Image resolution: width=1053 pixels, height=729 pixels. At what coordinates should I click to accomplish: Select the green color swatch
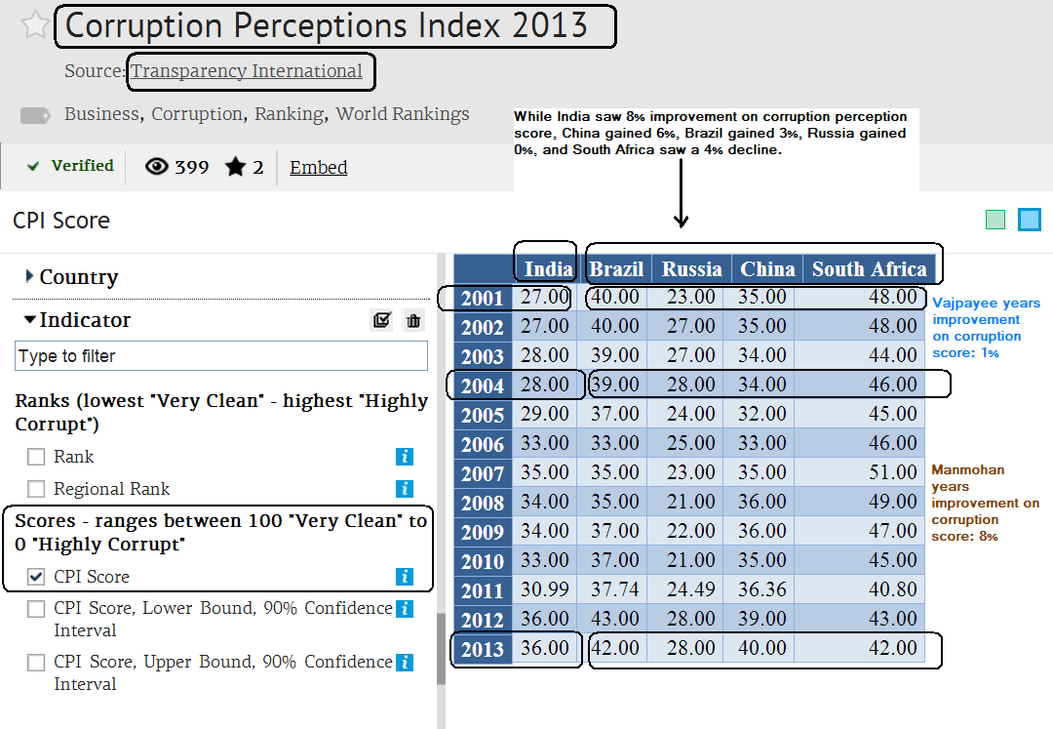[995, 220]
